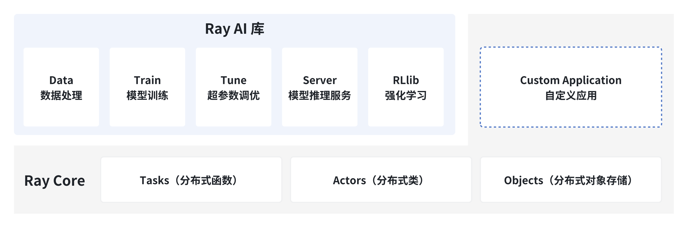Viewport: 688px width, 228px height.
Task: Click the "数据处理" subtitle text
Action: coord(61,96)
